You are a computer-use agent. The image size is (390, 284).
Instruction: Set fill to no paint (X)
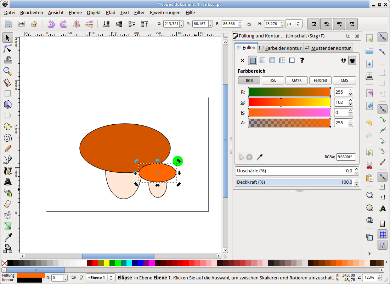(243, 60)
